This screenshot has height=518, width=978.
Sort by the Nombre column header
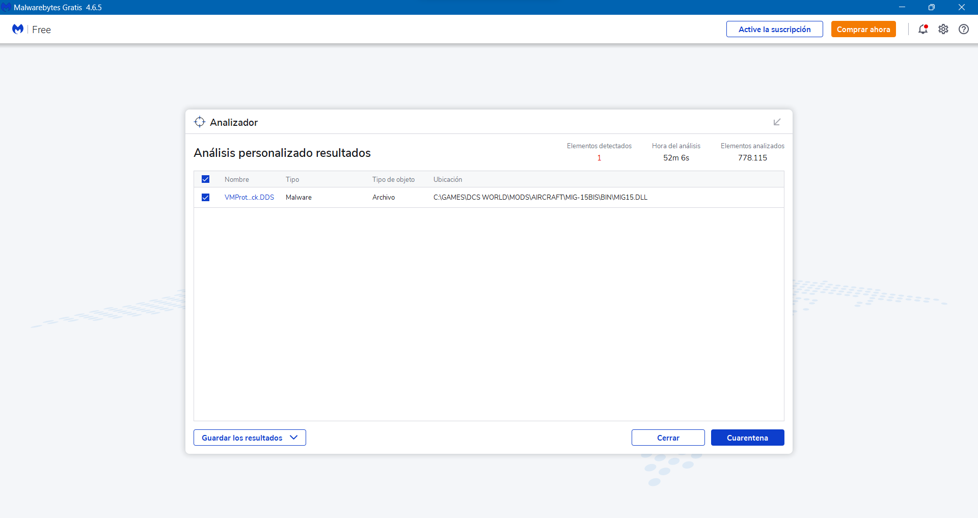(237, 179)
